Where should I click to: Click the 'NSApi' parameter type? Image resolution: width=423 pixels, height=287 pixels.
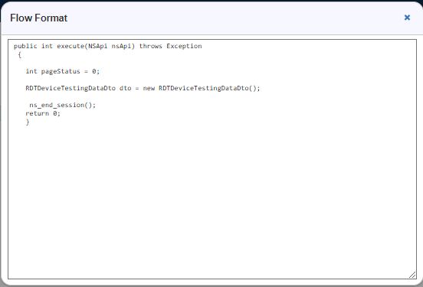point(97,46)
